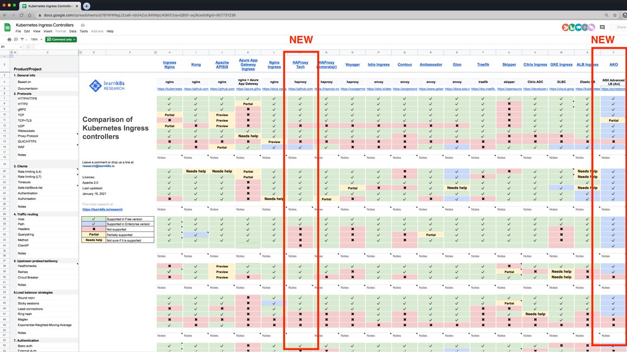
Task: Click the red collaborator avatar
Action: coord(566,27)
